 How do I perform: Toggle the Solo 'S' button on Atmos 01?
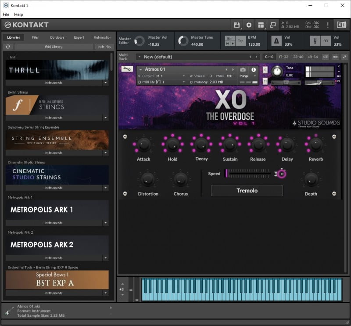pos(265,70)
